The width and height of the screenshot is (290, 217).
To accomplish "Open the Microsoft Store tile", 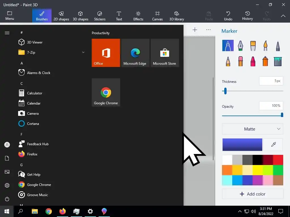I will 165,53.
